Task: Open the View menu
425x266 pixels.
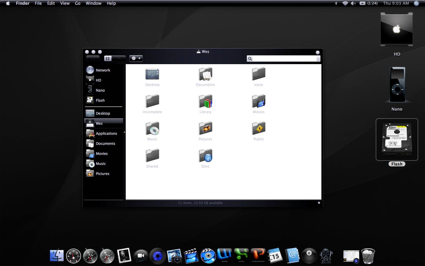Action: click(x=65, y=3)
